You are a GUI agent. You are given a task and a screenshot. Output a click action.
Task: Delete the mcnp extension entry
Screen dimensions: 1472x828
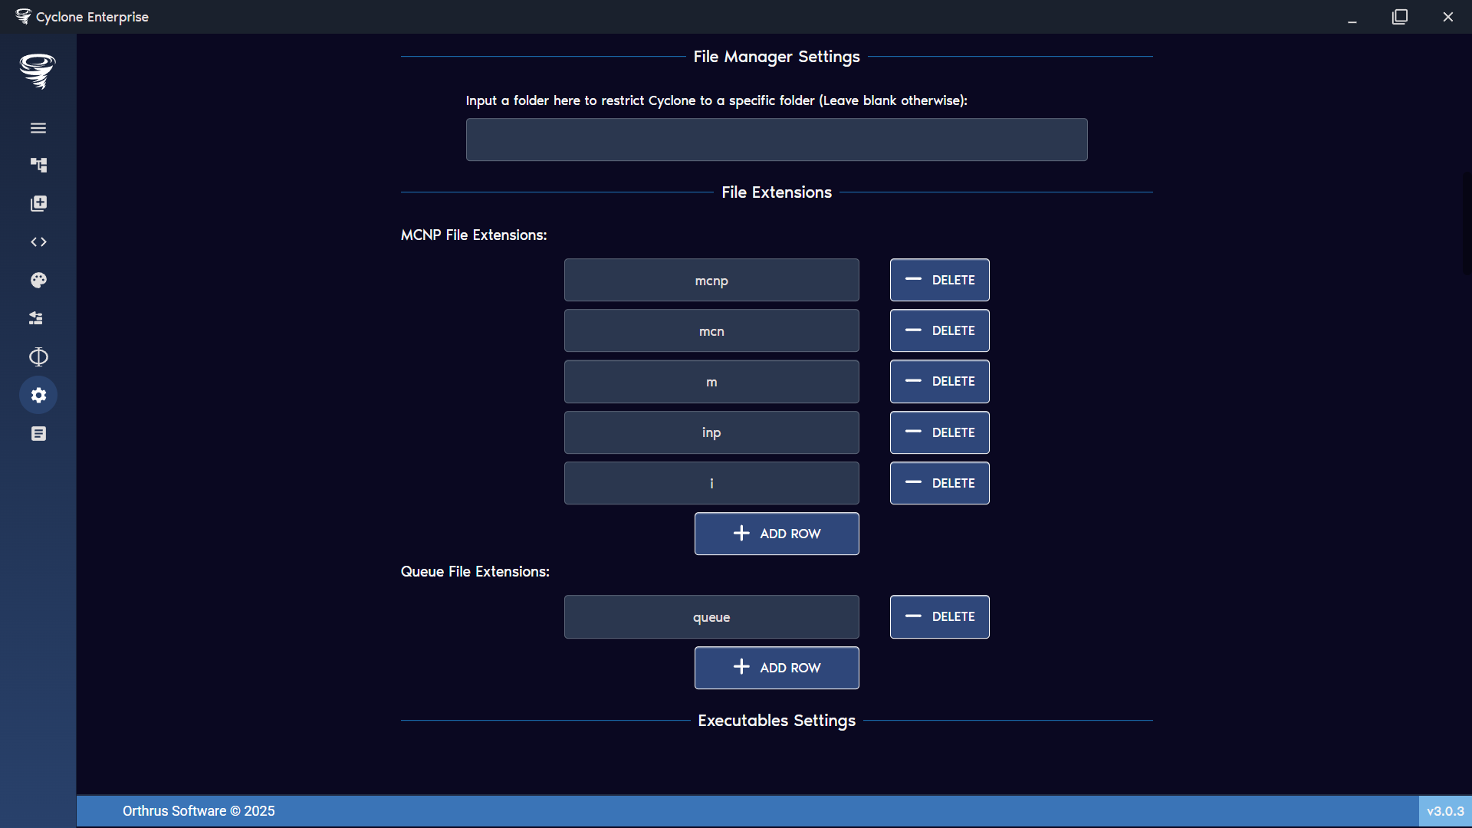939,280
